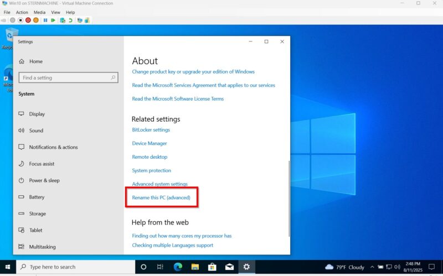Click the volume speaker icon in system tray
Image resolution: width=443 pixels, height=276 pixels.
[x=397, y=267]
